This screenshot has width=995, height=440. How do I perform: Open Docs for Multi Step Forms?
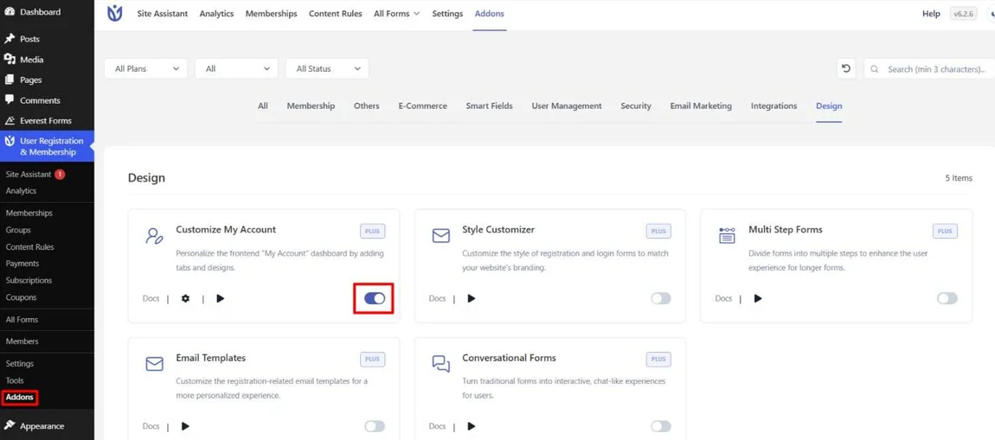(723, 298)
